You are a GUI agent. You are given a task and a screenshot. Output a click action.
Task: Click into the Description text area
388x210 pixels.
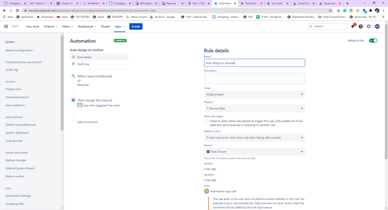pos(254,78)
